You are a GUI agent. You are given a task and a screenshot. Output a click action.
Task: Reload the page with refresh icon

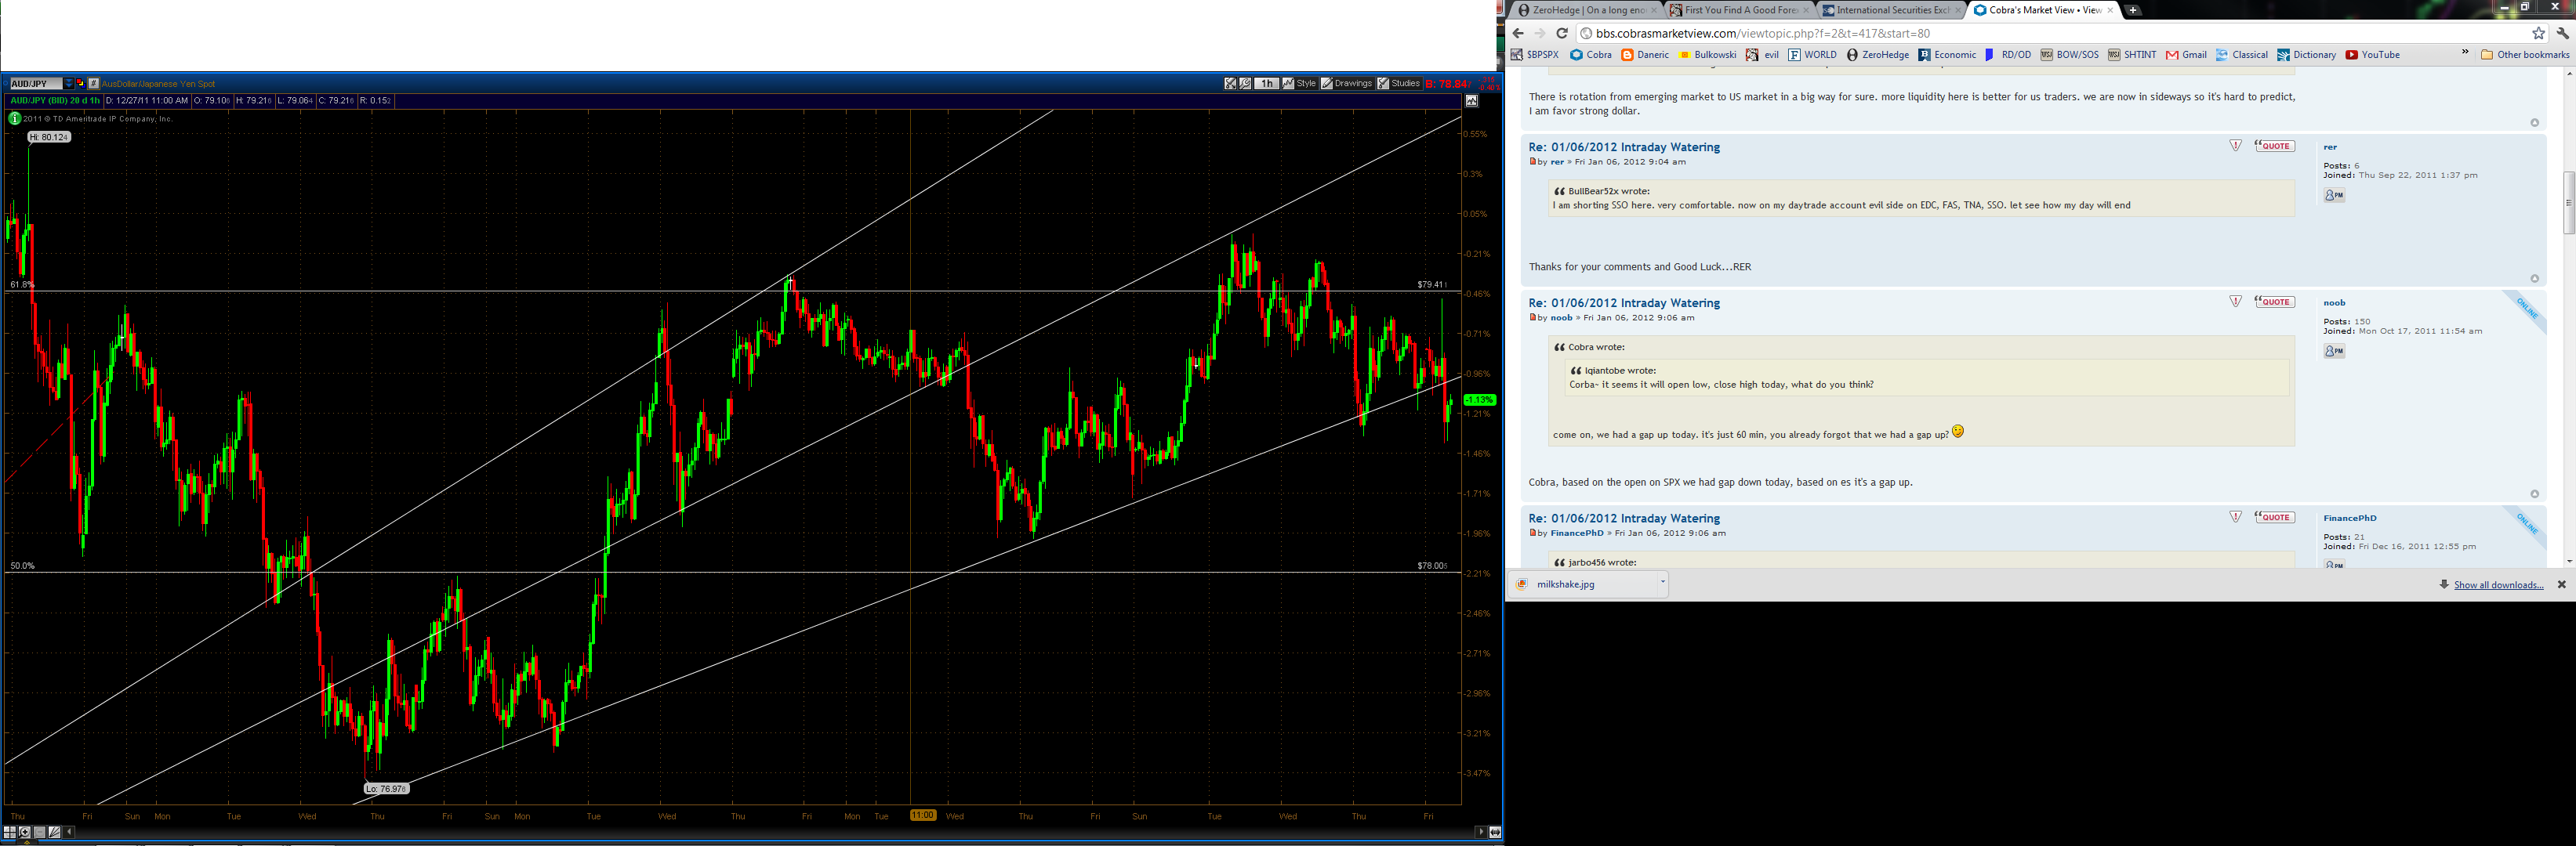click(1562, 33)
